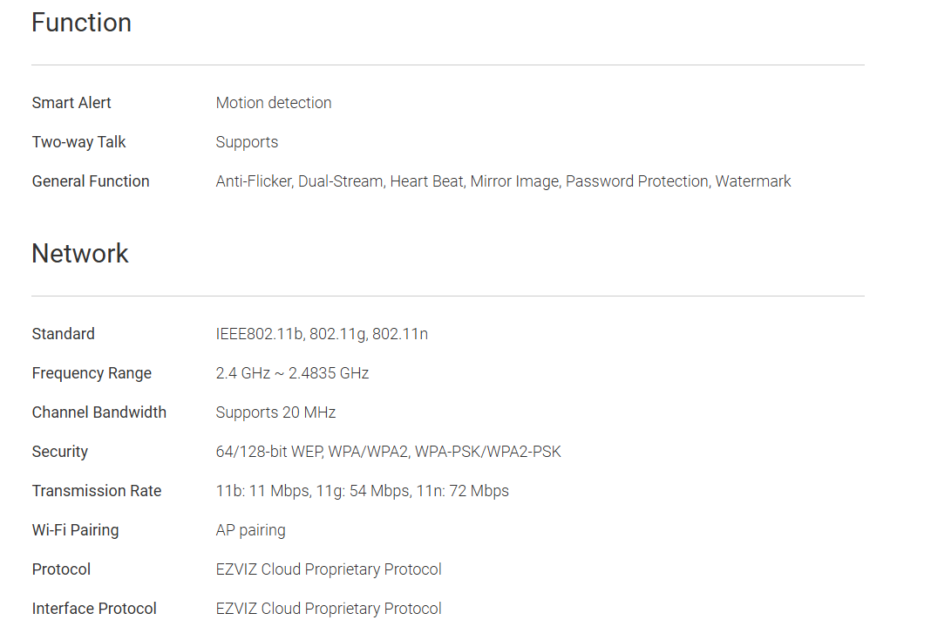Click the Wi-Fi Pairing label

click(x=76, y=530)
